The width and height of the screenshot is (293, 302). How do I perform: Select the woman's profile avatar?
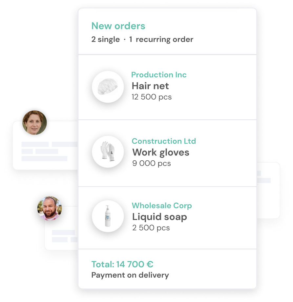(35, 123)
